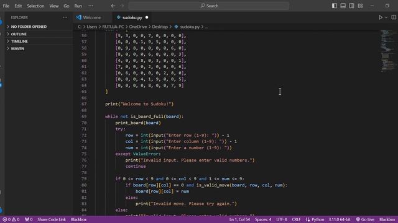
Task: Change indentation via Spaces: 4
Action: coord(263,219)
